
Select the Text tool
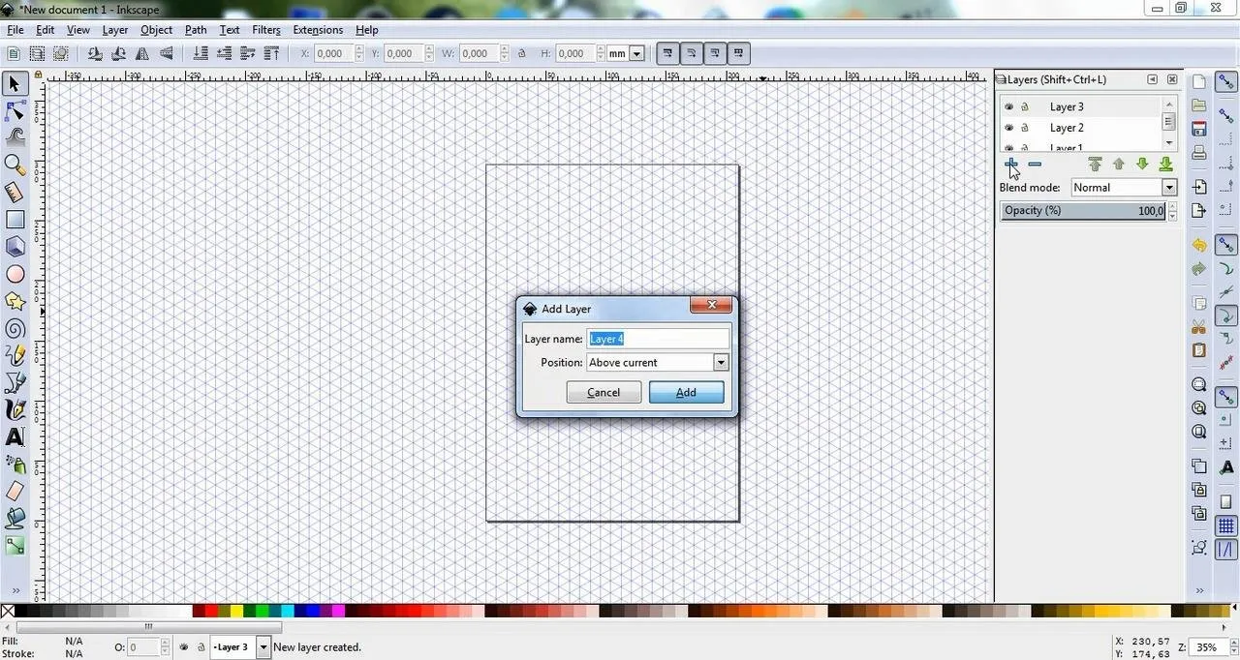(x=15, y=437)
